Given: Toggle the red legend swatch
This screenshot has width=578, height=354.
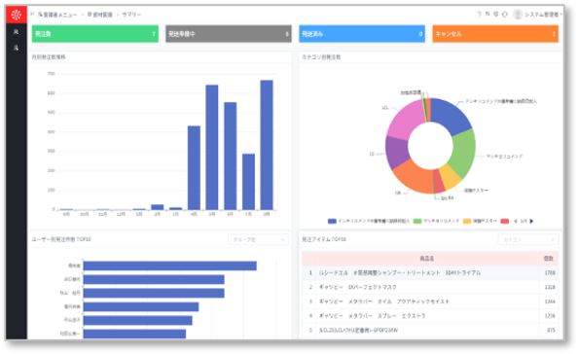Looking at the screenshot, I should [x=505, y=221].
